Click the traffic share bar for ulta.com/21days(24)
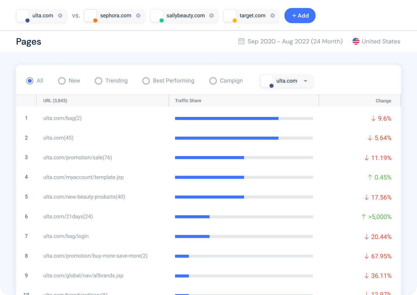Screen dimensions: 417x295 tap(192, 217)
